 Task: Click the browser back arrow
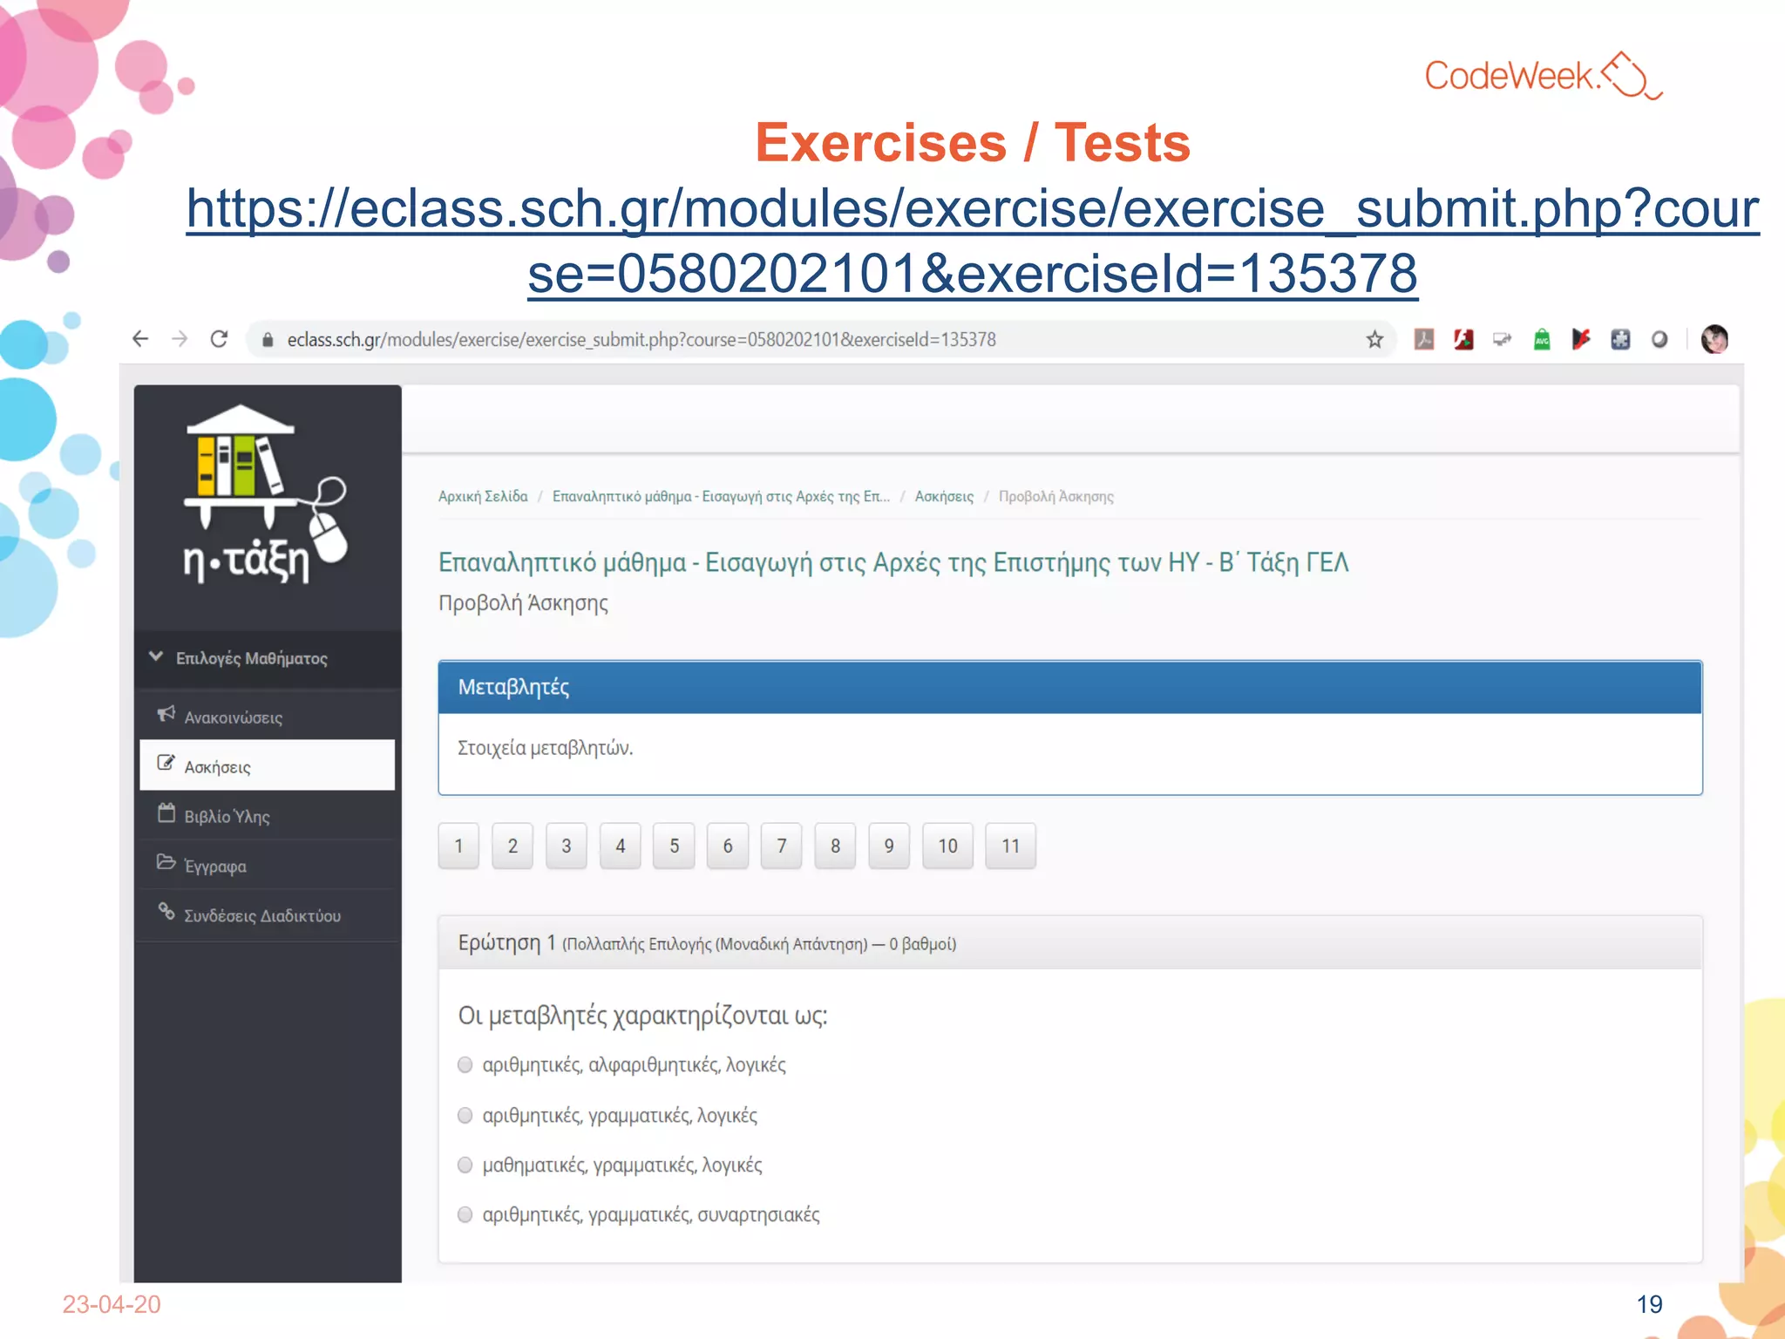140,339
